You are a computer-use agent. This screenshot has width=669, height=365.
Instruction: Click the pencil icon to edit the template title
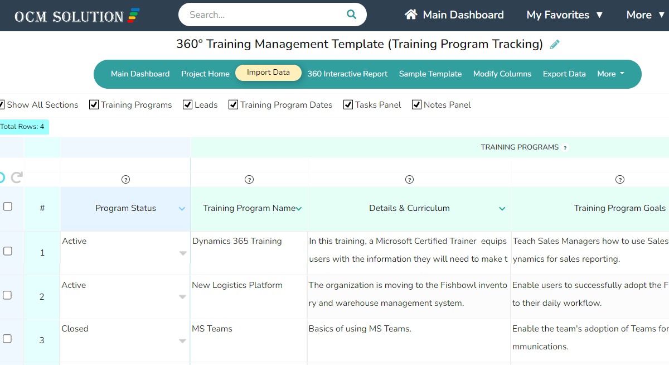[x=554, y=44]
